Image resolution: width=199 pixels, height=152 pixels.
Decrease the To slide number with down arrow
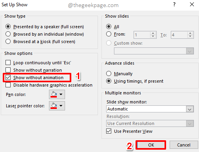[x=190, y=36]
